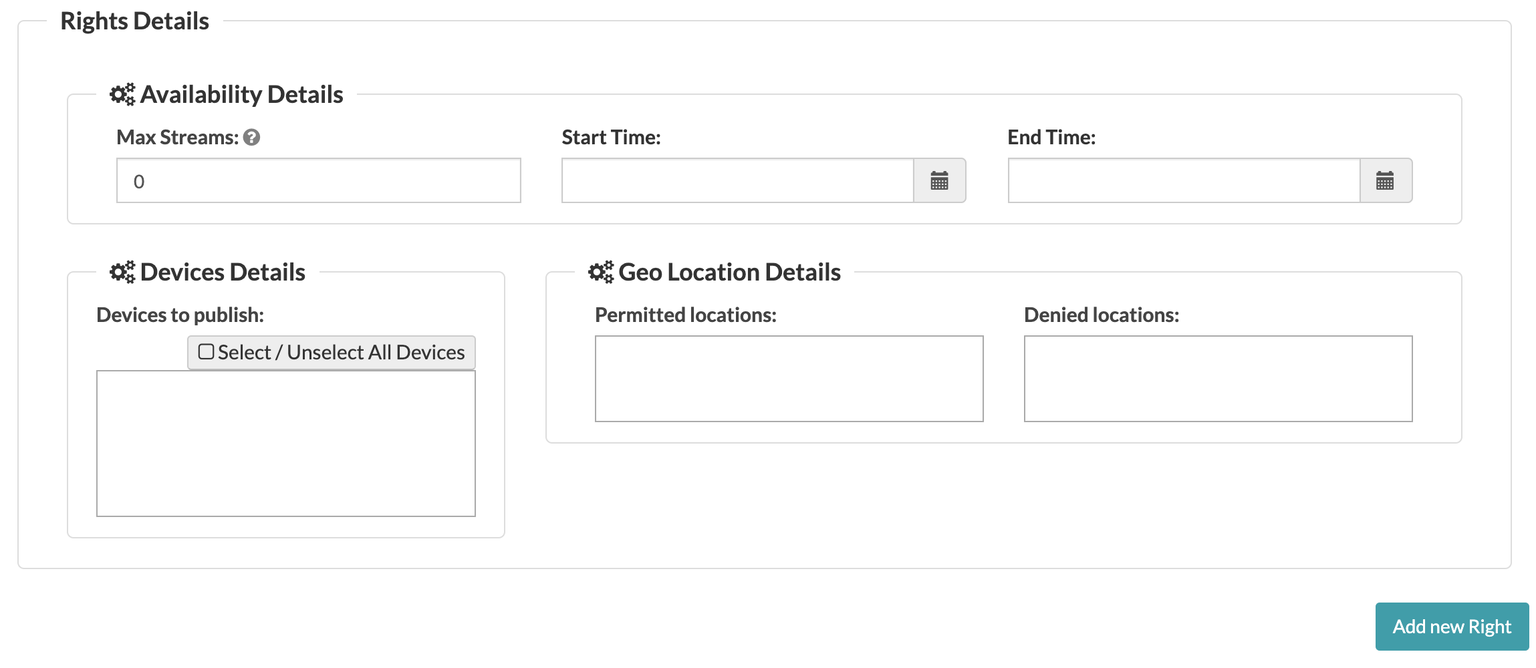Open the Start Time calendar picker
Viewport: 1536px width, 668px height.
(x=939, y=180)
